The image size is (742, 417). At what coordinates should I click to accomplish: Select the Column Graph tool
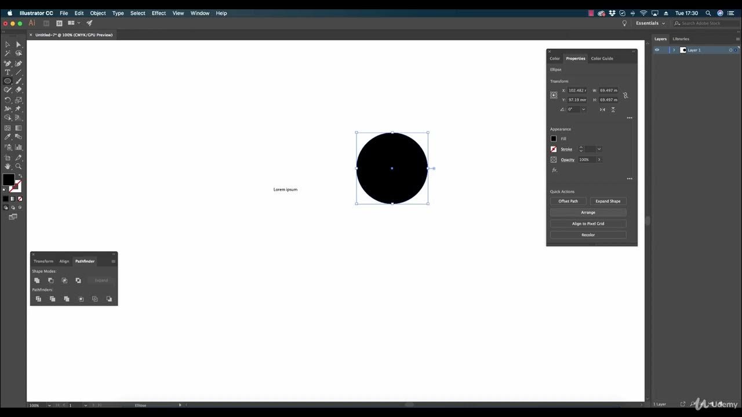[x=19, y=147]
